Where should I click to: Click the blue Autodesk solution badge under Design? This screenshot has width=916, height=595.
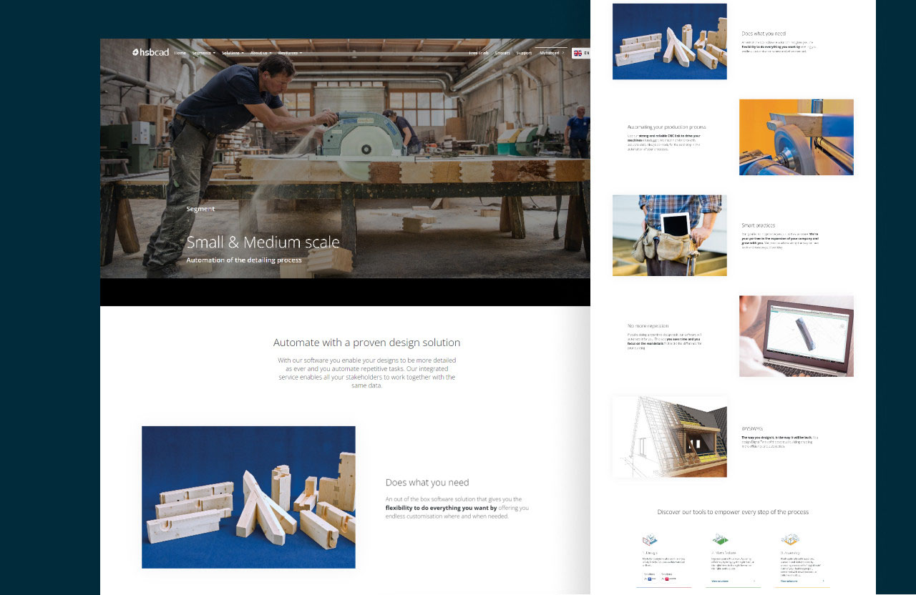coord(650,578)
